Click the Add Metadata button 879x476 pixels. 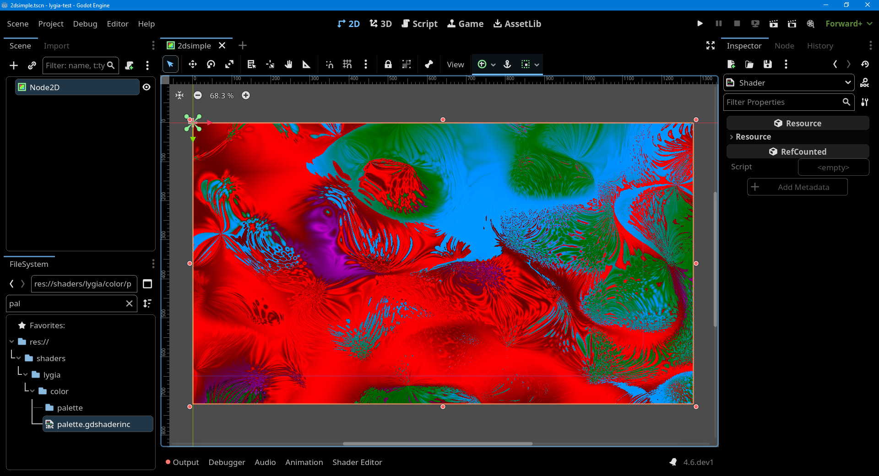tap(797, 187)
